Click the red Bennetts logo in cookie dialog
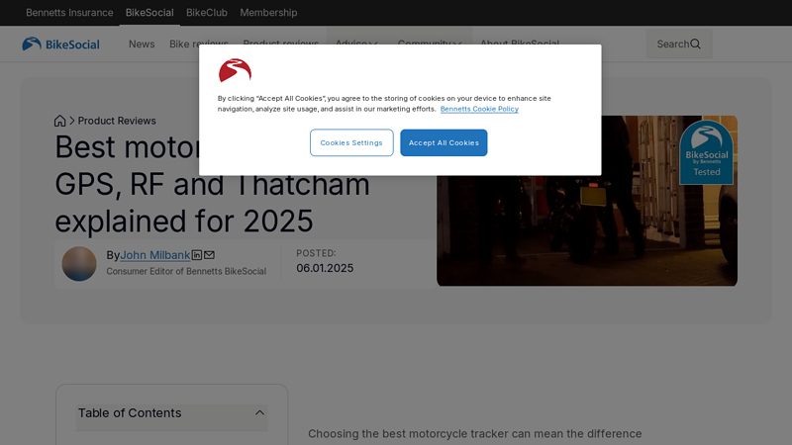 [235, 71]
